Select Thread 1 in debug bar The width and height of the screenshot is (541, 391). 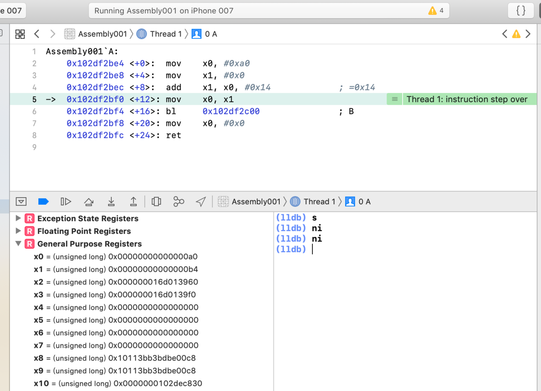coord(312,202)
